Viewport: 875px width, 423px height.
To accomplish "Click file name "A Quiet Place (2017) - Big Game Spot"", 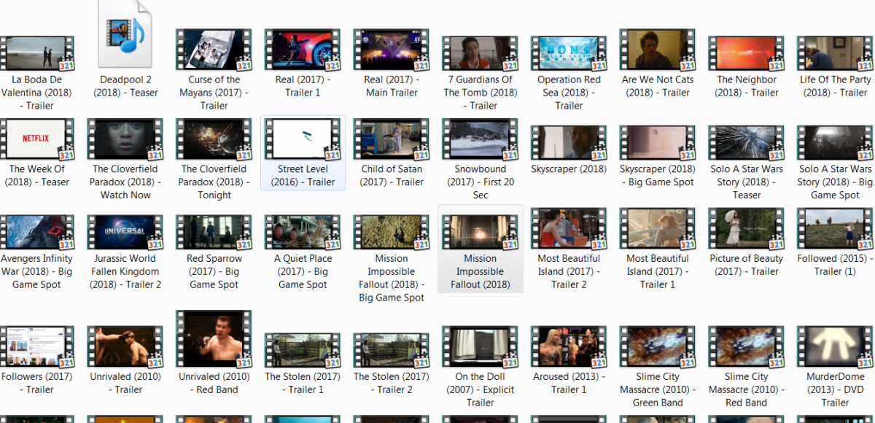I will (x=303, y=271).
